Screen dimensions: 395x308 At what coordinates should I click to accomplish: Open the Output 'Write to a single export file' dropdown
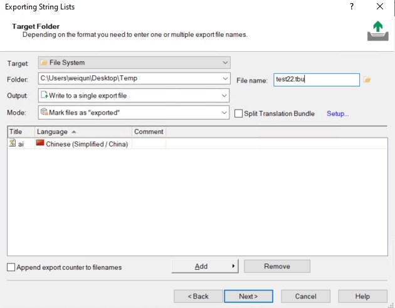click(224, 96)
